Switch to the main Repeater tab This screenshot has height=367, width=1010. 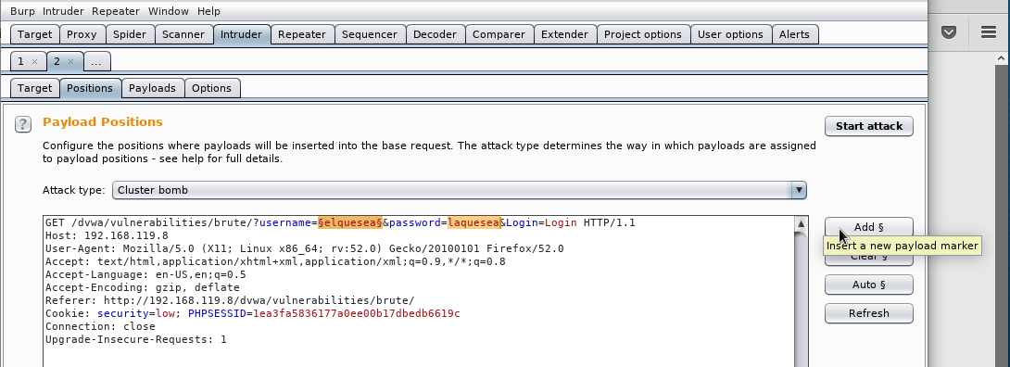(302, 34)
